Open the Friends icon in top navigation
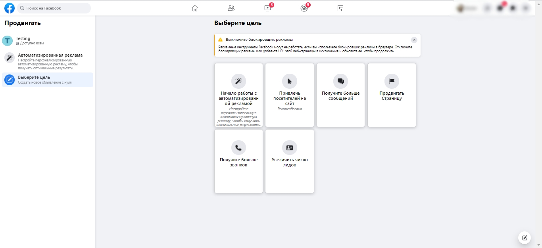This screenshot has width=542, height=248. pos(231,8)
